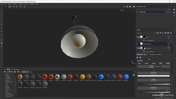Toggle eye of Bulb's Color selection effect
Viewport: 176px width, 99px height.
(x=144, y=40)
